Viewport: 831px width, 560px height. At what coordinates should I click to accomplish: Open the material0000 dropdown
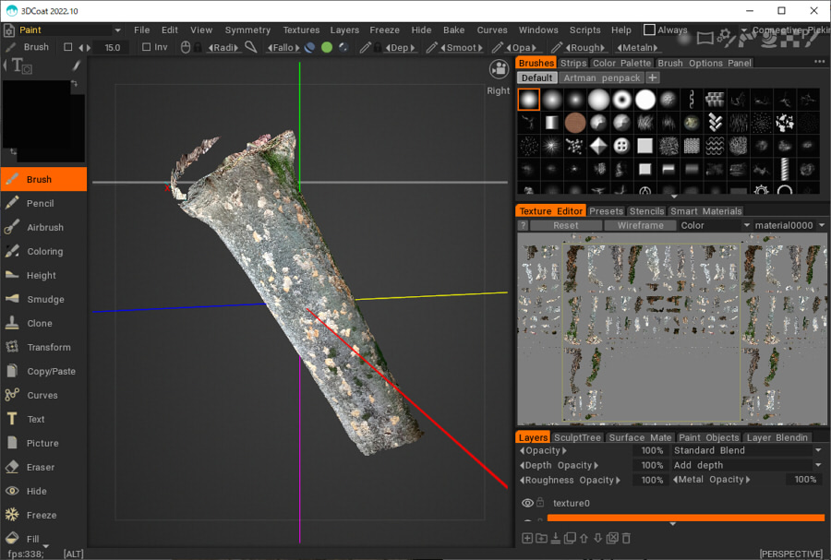(789, 225)
